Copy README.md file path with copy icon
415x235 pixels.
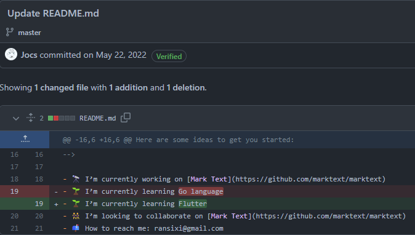click(126, 117)
